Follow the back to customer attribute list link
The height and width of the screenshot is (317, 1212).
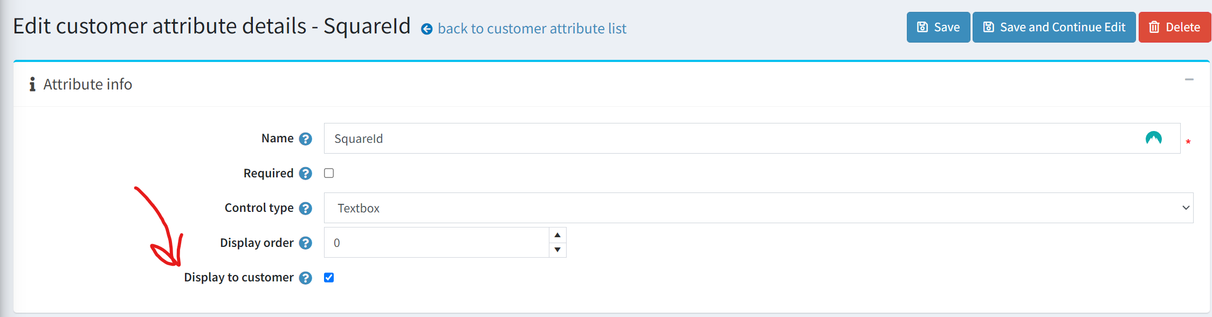click(x=532, y=29)
